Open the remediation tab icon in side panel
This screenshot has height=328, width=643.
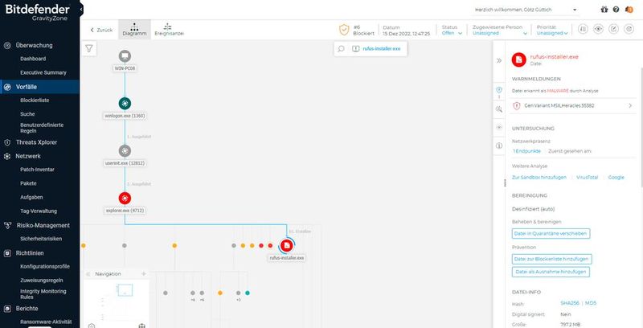[x=499, y=128]
